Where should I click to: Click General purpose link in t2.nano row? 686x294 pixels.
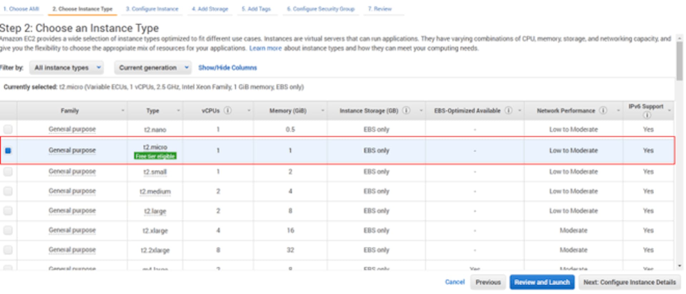click(x=72, y=129)
